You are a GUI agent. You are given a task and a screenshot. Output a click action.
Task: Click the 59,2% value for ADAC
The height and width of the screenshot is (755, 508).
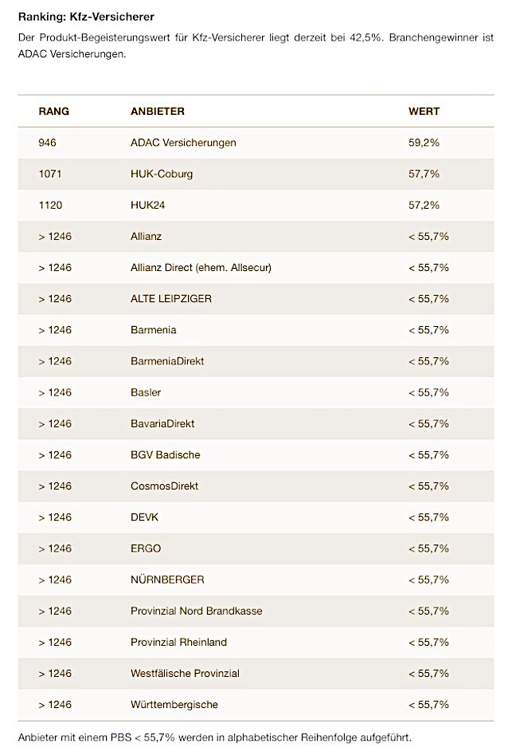point(424,143)
